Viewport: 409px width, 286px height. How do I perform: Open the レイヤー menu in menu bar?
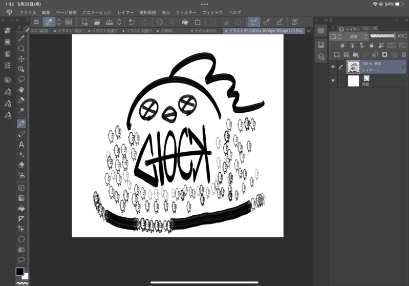125,12
